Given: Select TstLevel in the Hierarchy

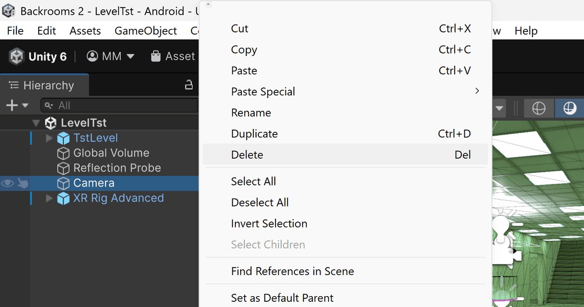Looking at the screenshot, I should (95, 138).
